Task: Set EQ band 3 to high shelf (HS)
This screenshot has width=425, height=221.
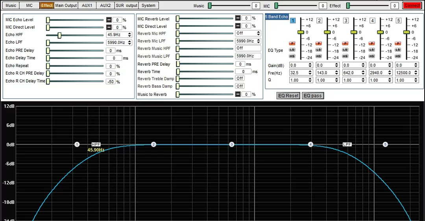Action: tap(345, 56)
